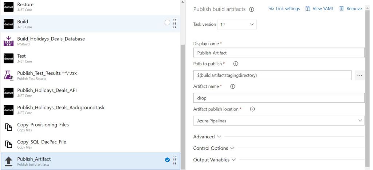Open info icon beside Artifact publish location
The width and height of the screenshot is (373, 170).
click(x=252, y=109)
